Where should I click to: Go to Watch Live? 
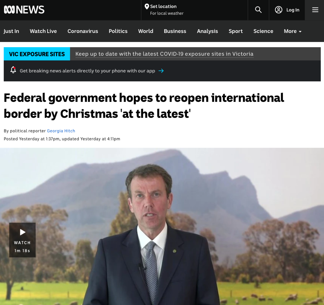point(43,31)
